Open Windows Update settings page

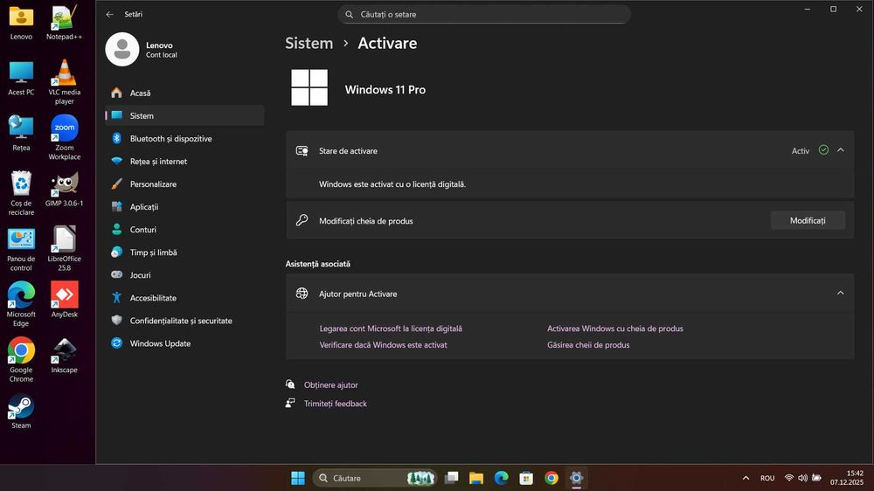pos(184,344)
